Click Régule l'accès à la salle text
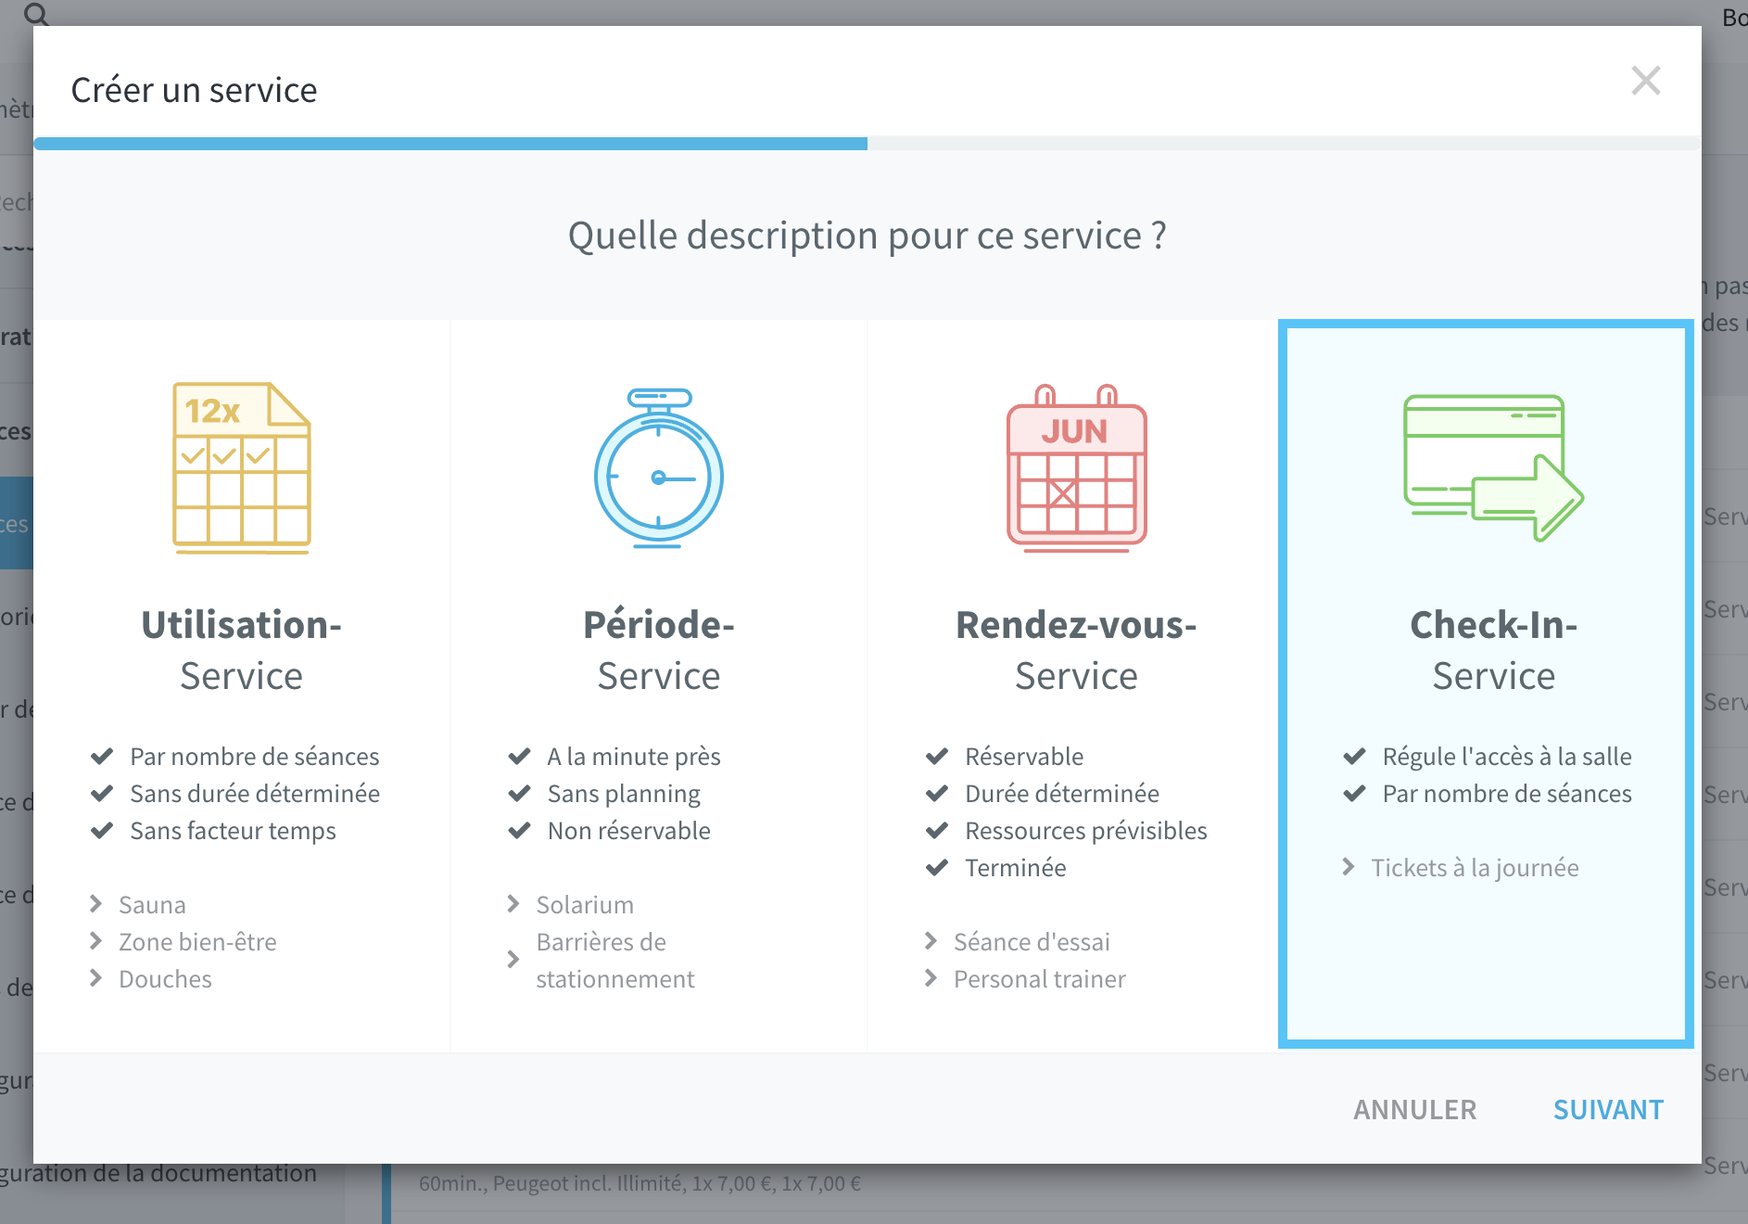The width and height of the screenshot is (1748, 1224). point(1507,757)
